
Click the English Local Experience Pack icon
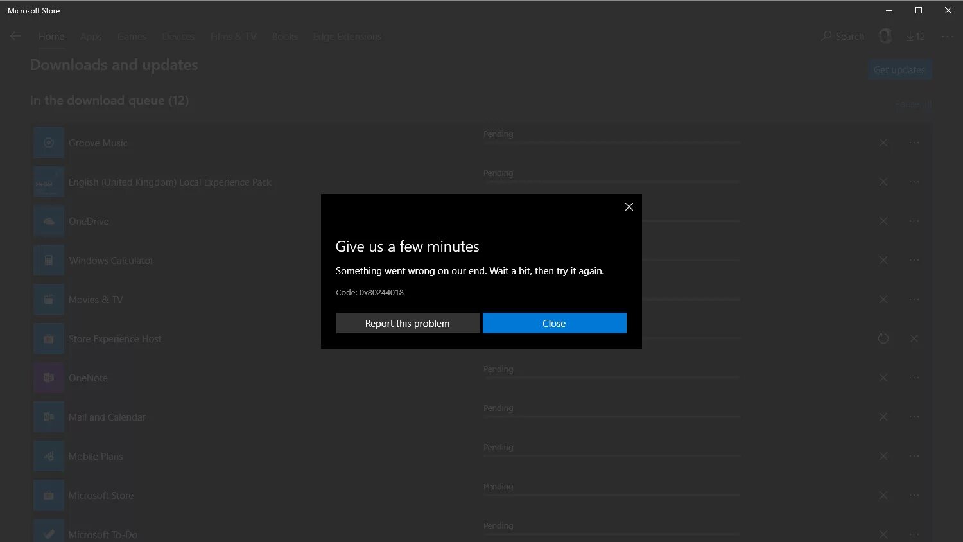coord(49,182)
